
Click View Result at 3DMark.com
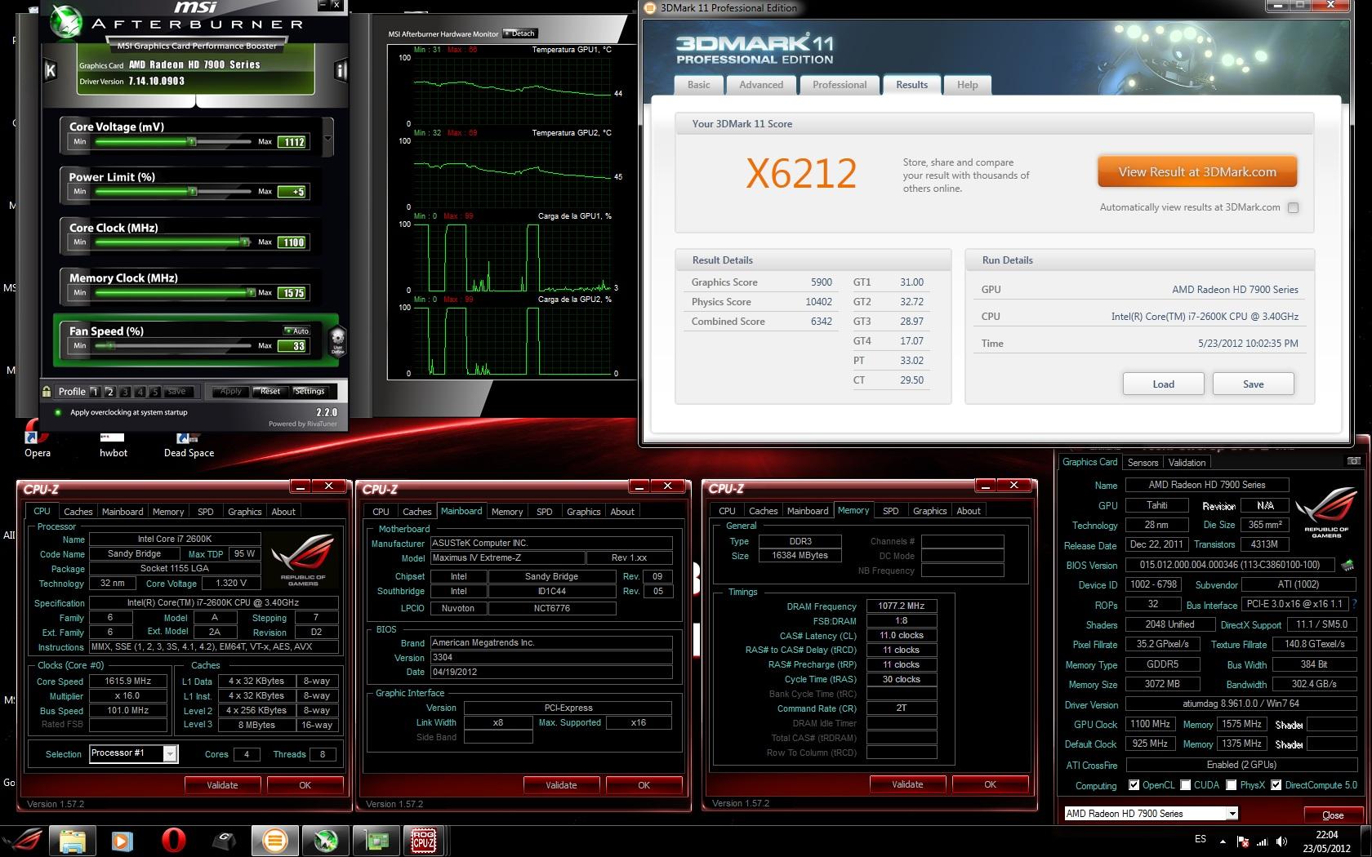point(1197,172)
